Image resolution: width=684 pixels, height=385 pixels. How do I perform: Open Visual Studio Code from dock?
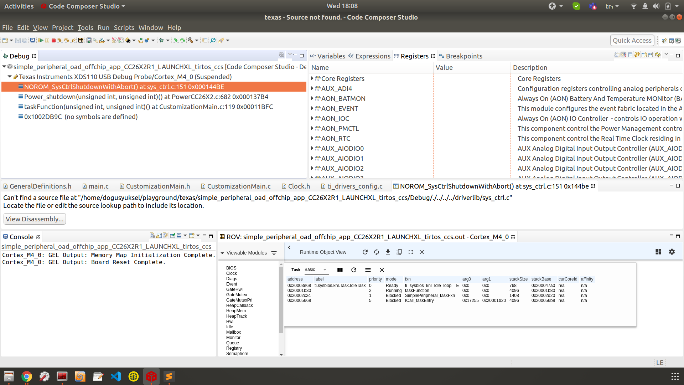(116, 376)
